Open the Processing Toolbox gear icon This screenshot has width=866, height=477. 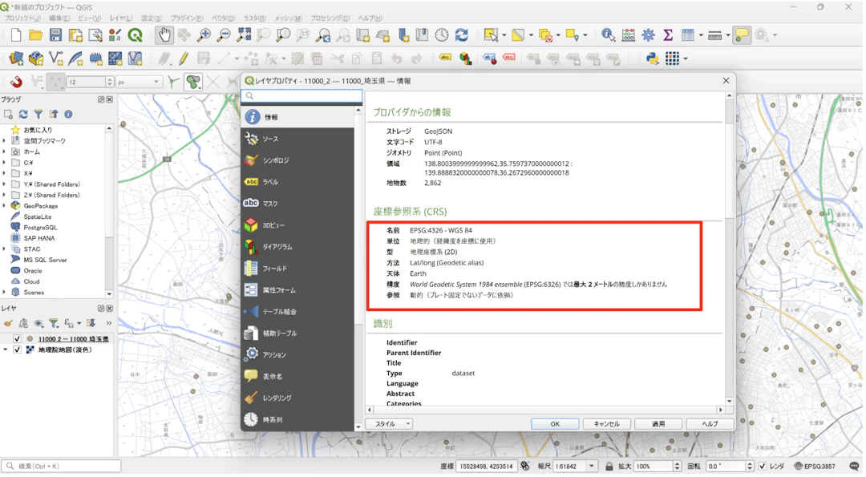pyautogui.click(x=649, y=35)
